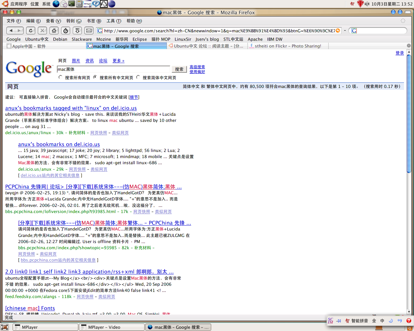Click the red 智 input method tray icon
The width and height of the screenshot is (414, 331).
click(352, 4)
